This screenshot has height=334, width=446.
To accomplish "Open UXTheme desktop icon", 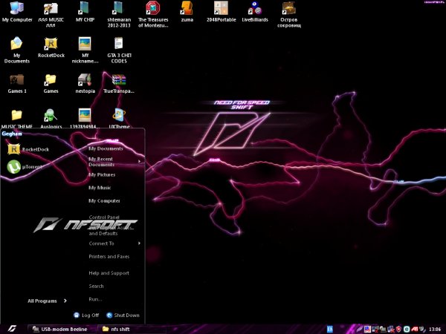I will pyautogui.click(x=119, y=118).
